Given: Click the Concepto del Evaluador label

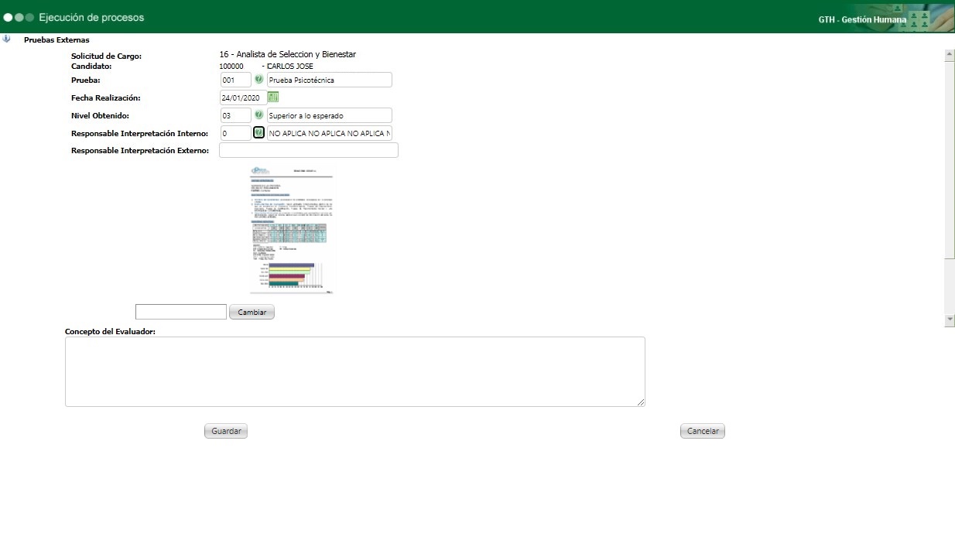Looking at the screenshot, I should click(111, 331).
